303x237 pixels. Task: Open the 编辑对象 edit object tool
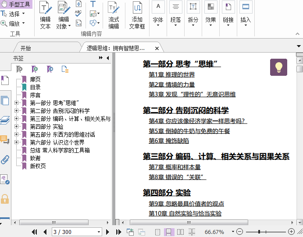(x=64, y=15)
